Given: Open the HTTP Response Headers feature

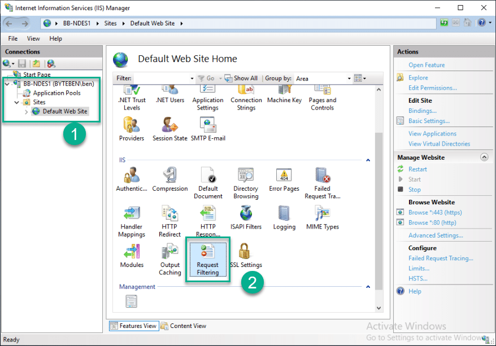Looking at the screenshot, I should coord(208,221).
